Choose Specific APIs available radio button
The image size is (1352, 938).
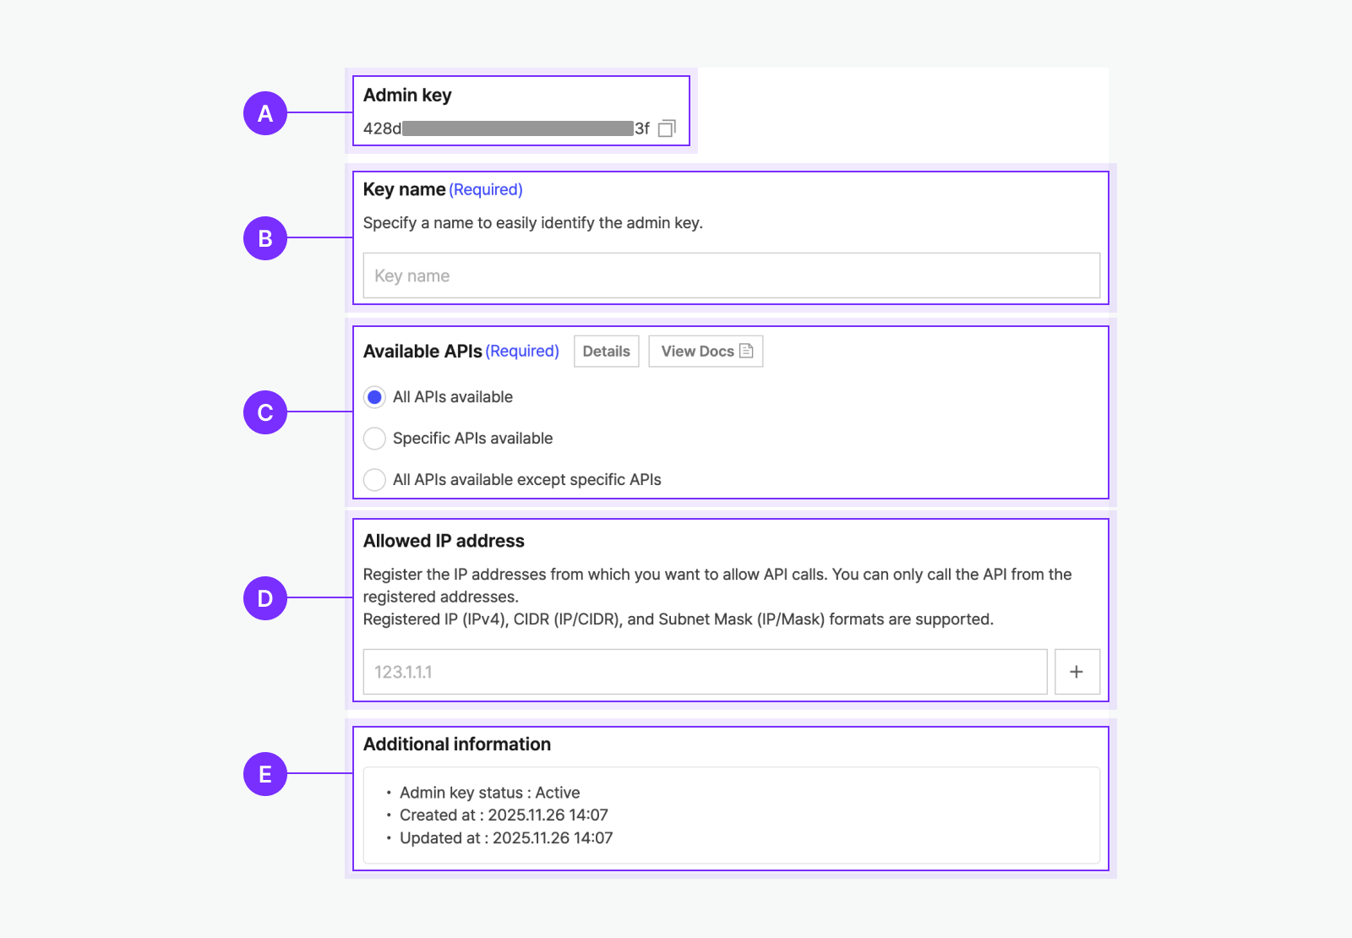click(374, 439)
